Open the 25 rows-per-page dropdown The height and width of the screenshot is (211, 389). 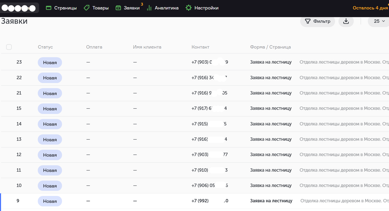pyautogui.click(x=379, y=21)
